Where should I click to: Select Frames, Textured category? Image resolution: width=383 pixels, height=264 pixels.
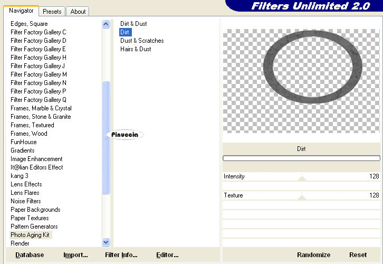[32, 125]
